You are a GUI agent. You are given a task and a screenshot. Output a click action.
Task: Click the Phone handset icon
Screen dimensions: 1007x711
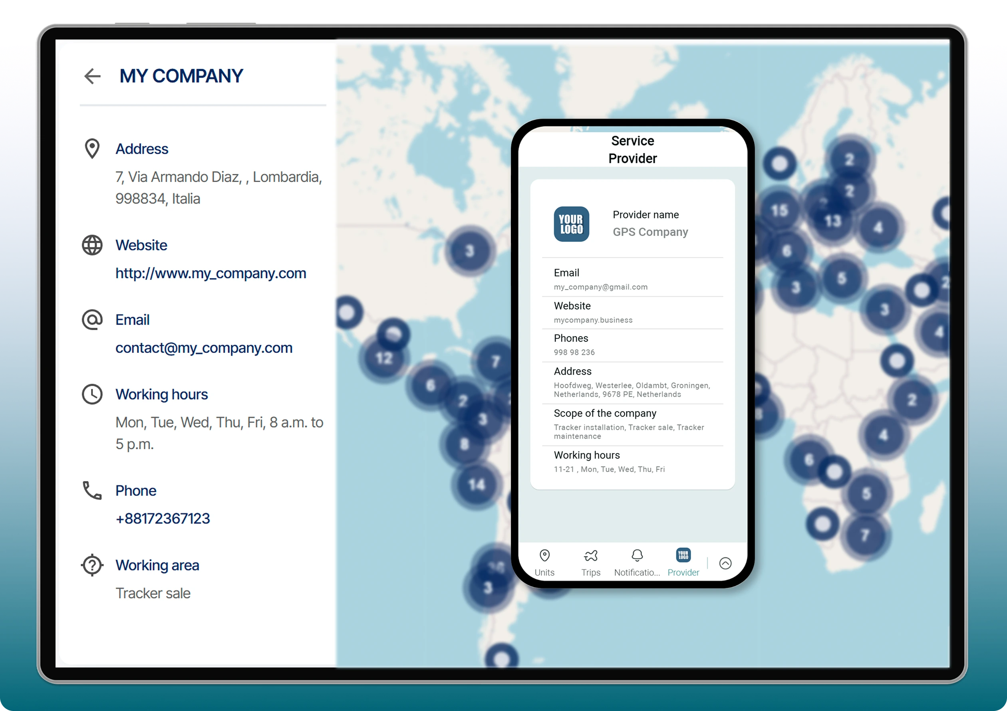(92, 491)
